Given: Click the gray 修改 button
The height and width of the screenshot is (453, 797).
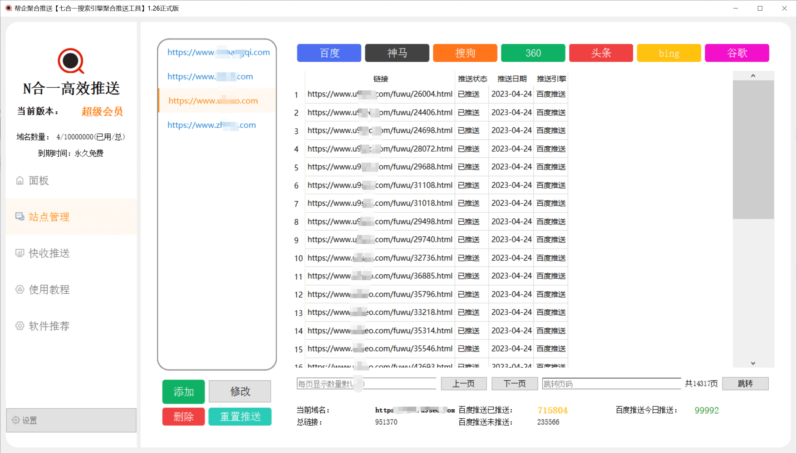Looking at the screenshot, I should pyautogui.click(x=240, y=391).
